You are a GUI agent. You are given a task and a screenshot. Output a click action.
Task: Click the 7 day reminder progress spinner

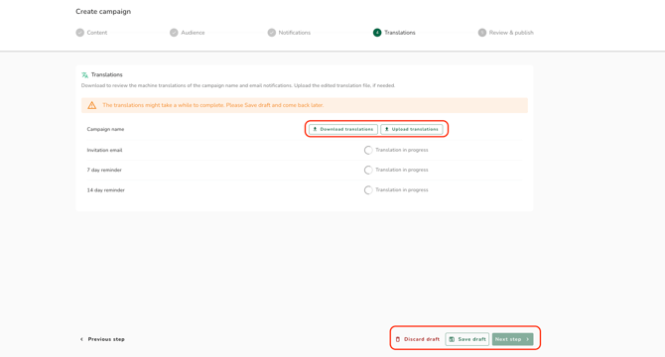tap(368, 170)
